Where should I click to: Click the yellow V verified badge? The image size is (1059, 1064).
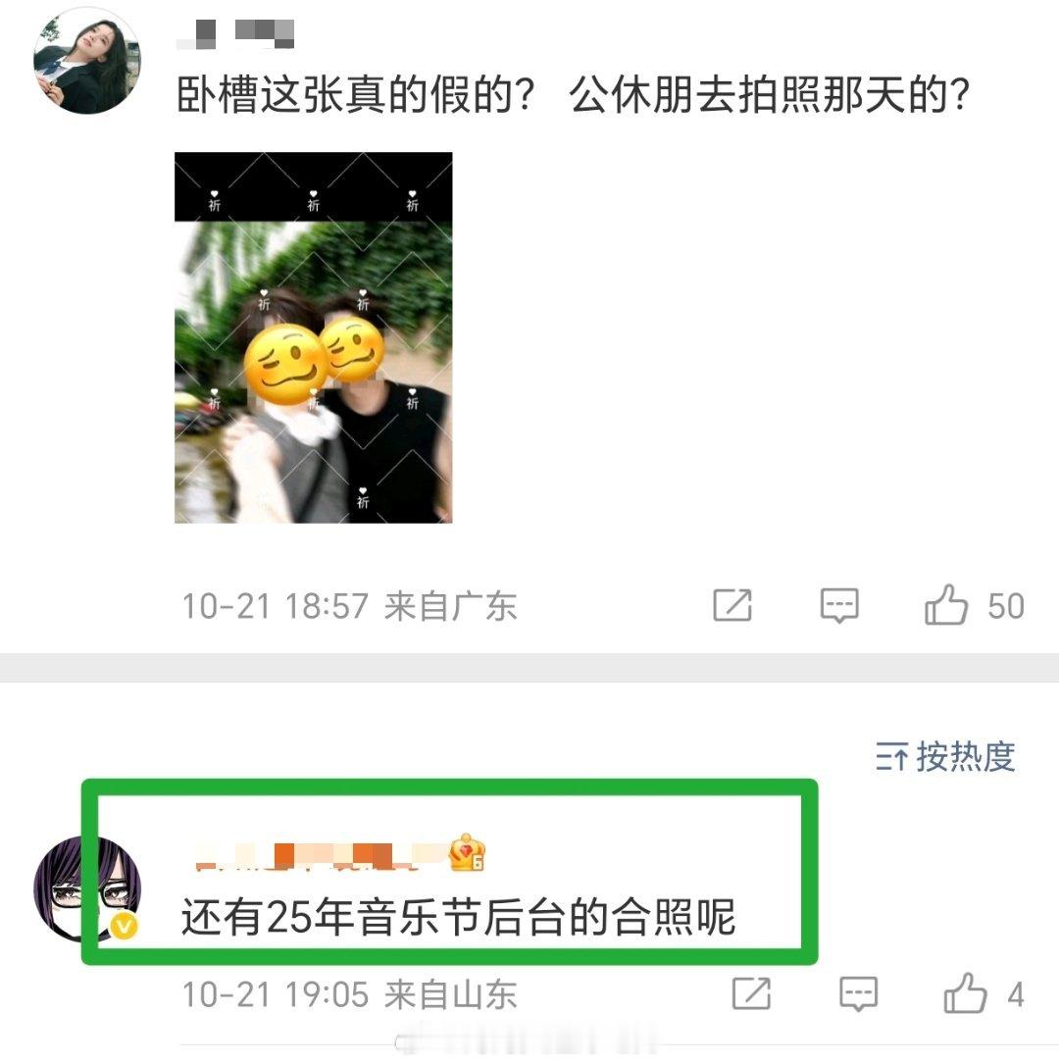pos(124,926)
